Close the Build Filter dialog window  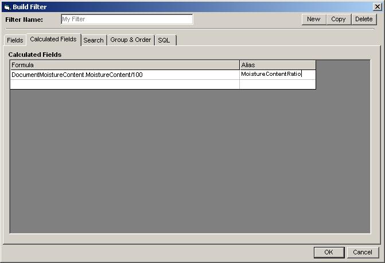coord(376,7)
